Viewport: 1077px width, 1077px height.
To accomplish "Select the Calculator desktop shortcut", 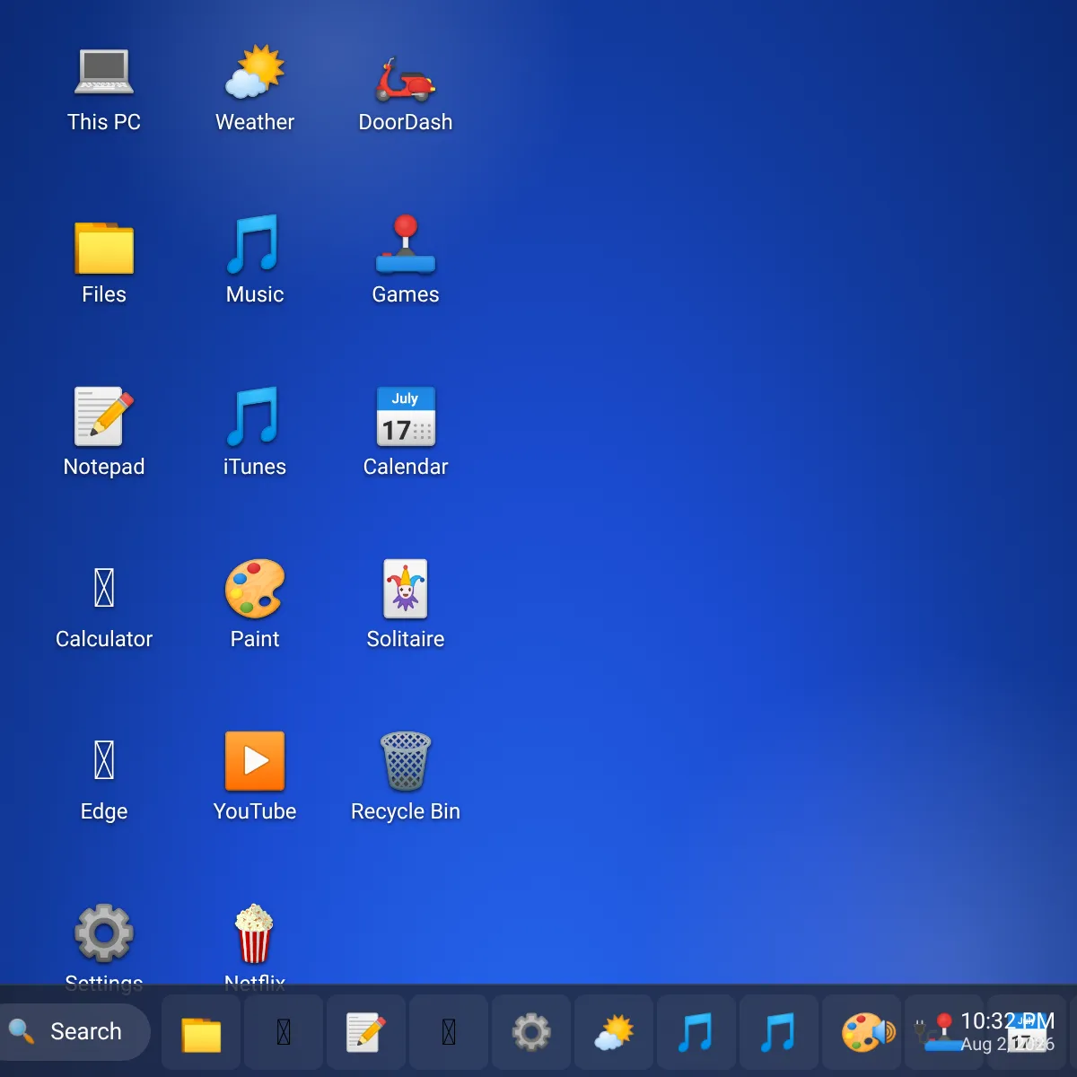I will click(x=104, y=607).
